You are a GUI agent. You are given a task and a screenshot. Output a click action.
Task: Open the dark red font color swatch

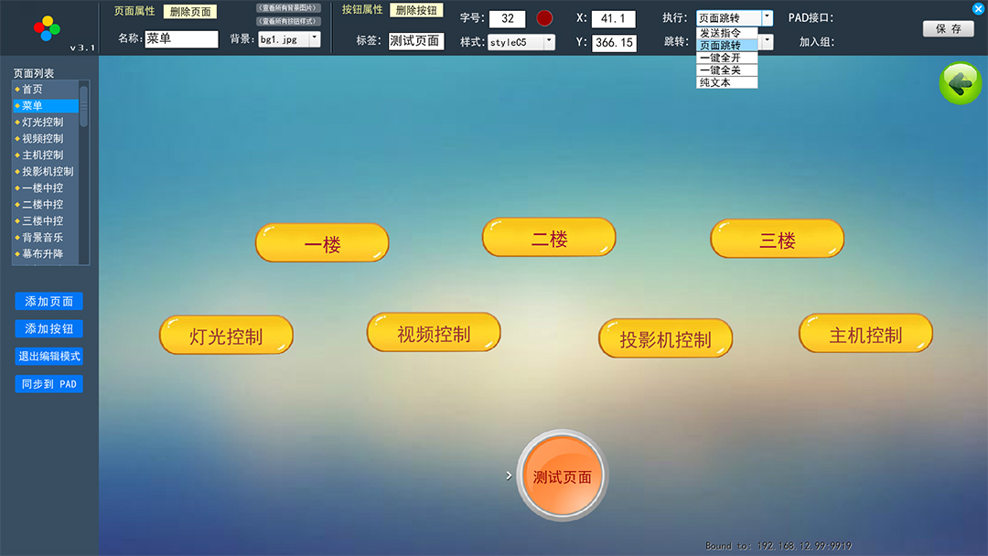point(544,18)
